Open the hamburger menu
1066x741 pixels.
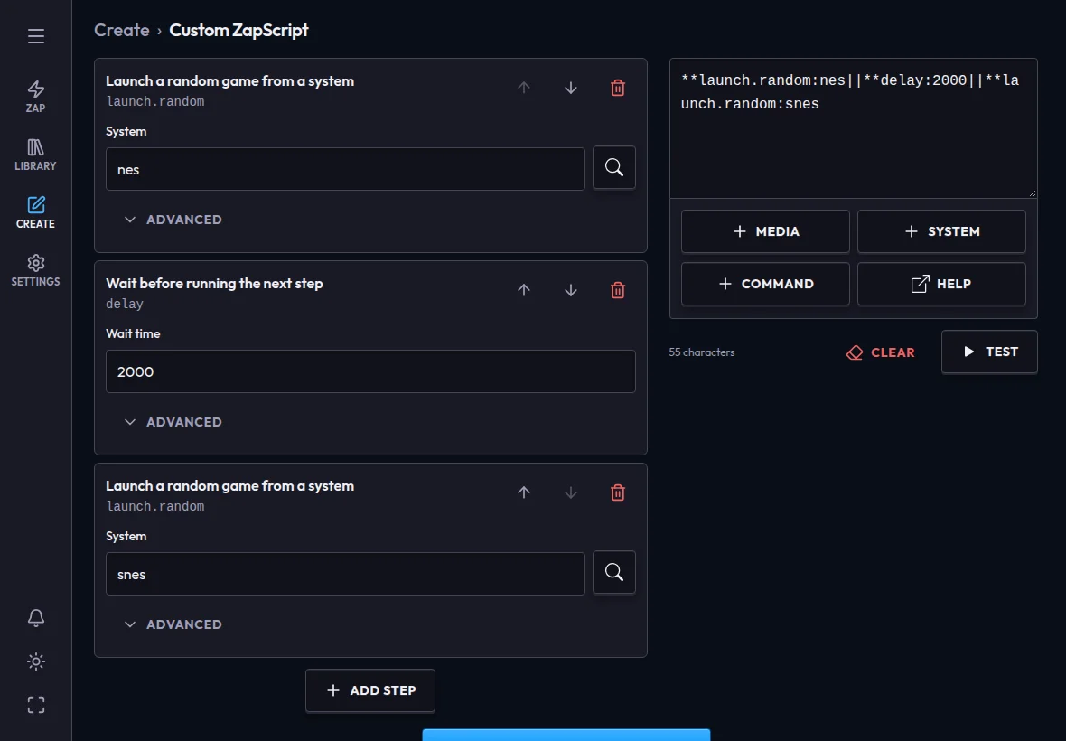click(36, 36)
